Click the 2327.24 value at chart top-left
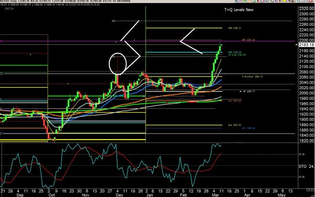Screen dimensions: 315x197 (x=10, y=9)
